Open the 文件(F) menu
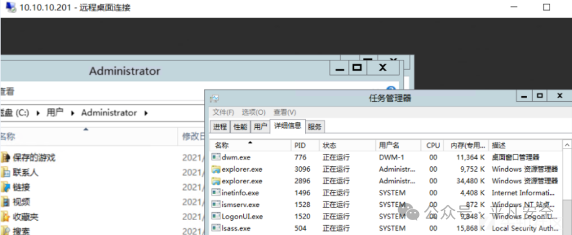The image size is (572, 235). click(224, 112)
